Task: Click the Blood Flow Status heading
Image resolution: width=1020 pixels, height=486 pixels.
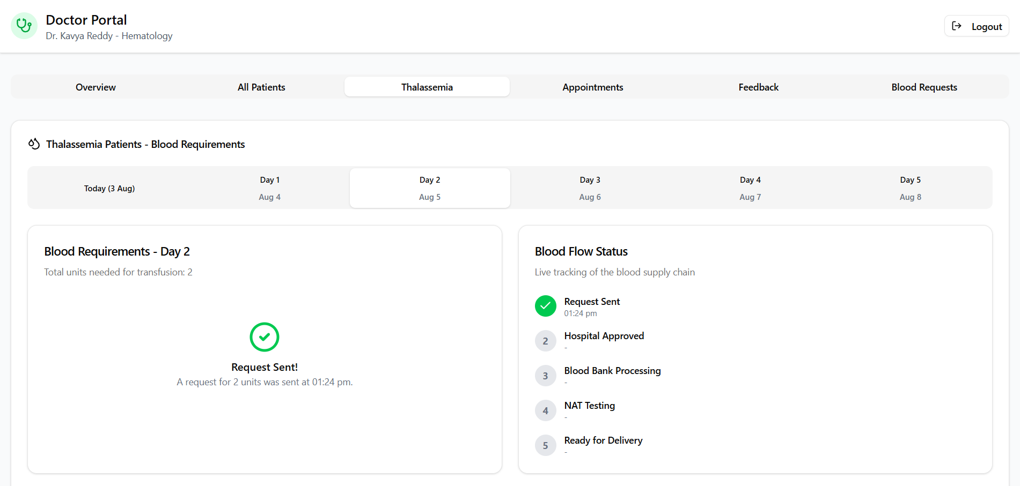Action: click(581, 251)
